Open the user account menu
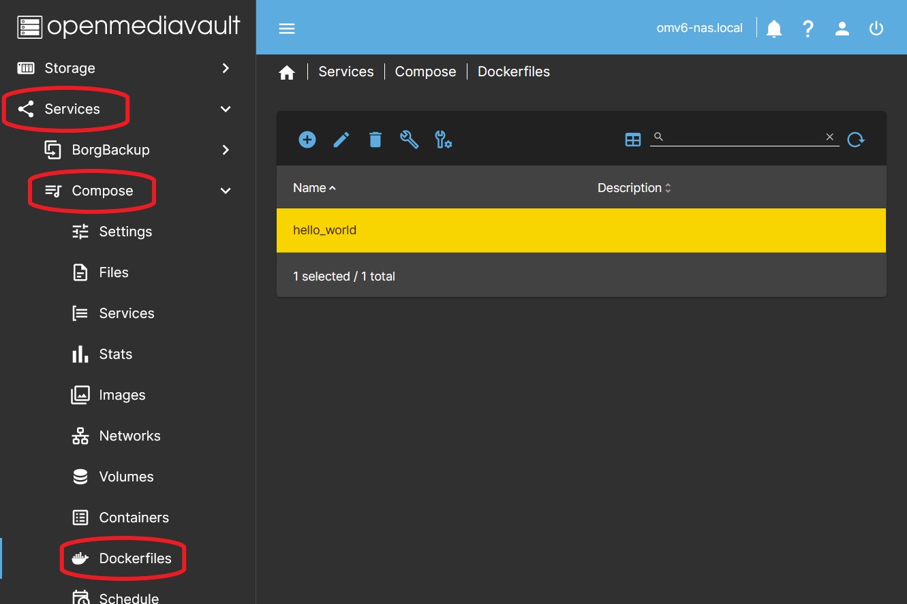Screen dimensions: 907x604 pos(842,29)
